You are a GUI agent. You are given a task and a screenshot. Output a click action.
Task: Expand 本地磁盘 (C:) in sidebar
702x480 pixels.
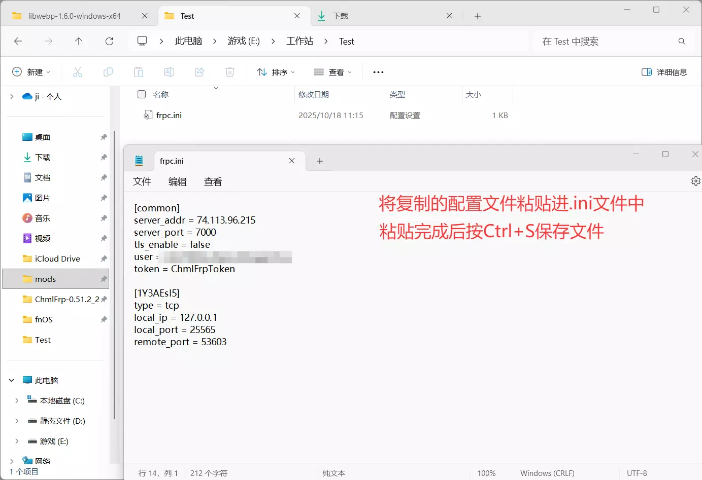click(17, 400)
